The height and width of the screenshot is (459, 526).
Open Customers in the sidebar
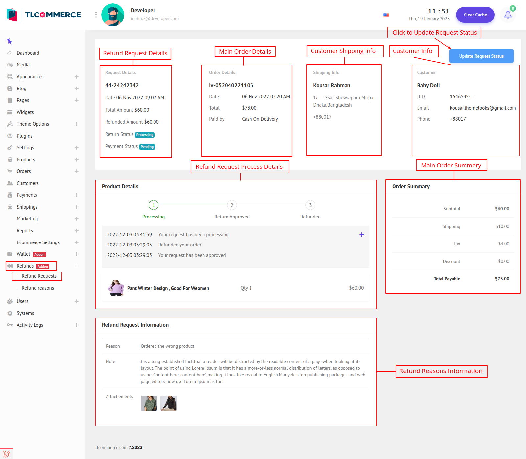(x=28, y=183)
